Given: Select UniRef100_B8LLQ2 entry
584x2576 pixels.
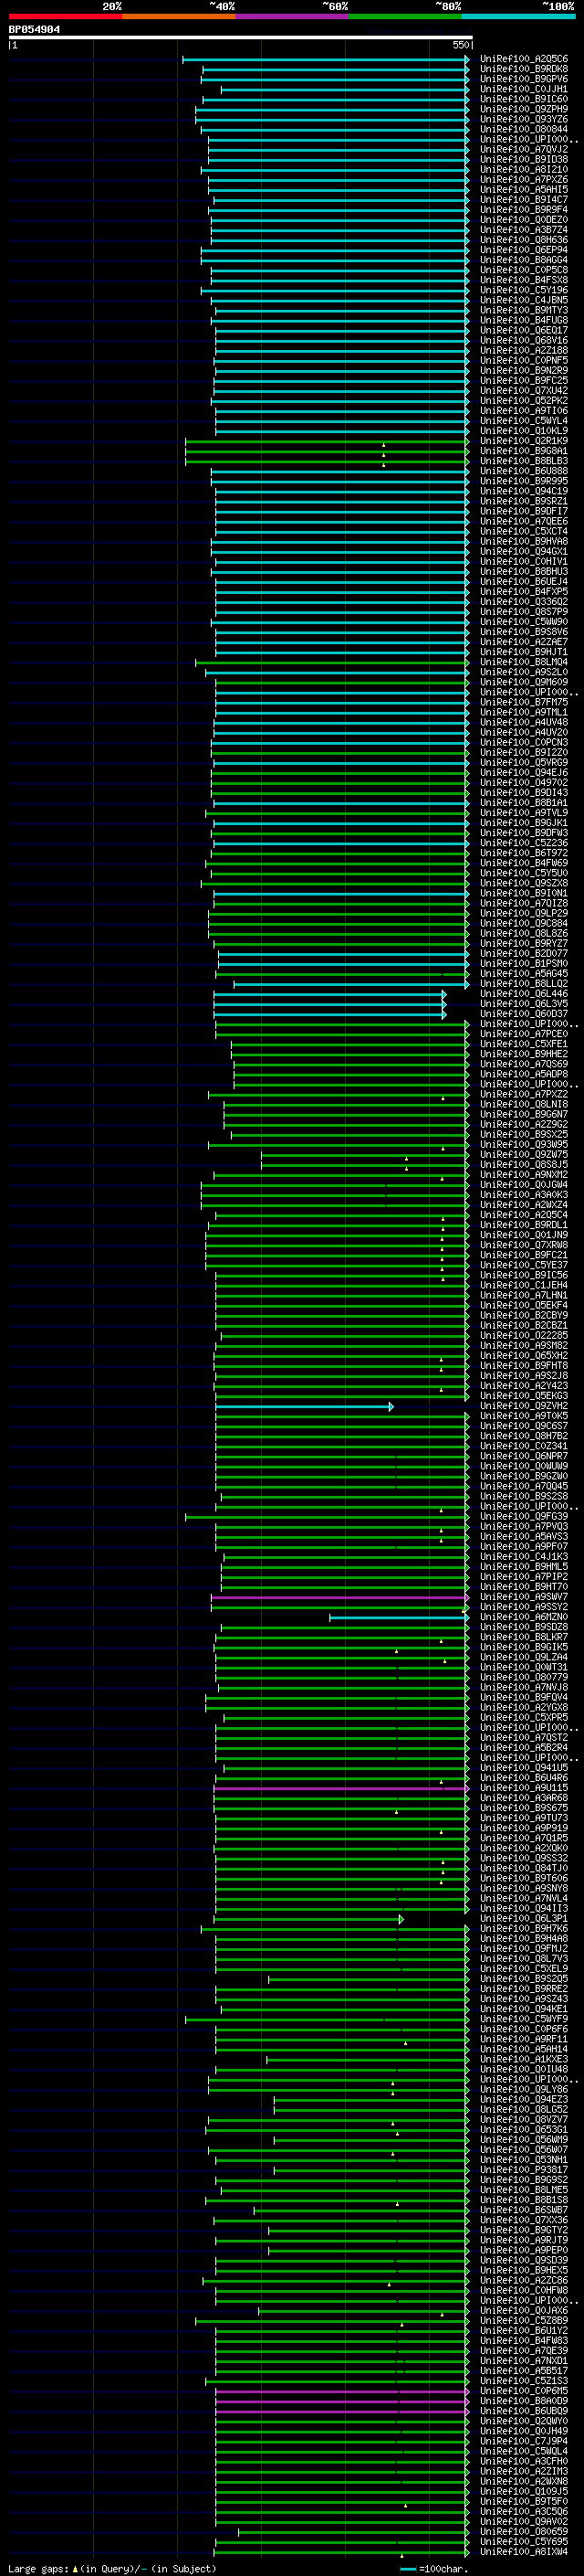Looking at the screenshot, I should tap(524, 984).
